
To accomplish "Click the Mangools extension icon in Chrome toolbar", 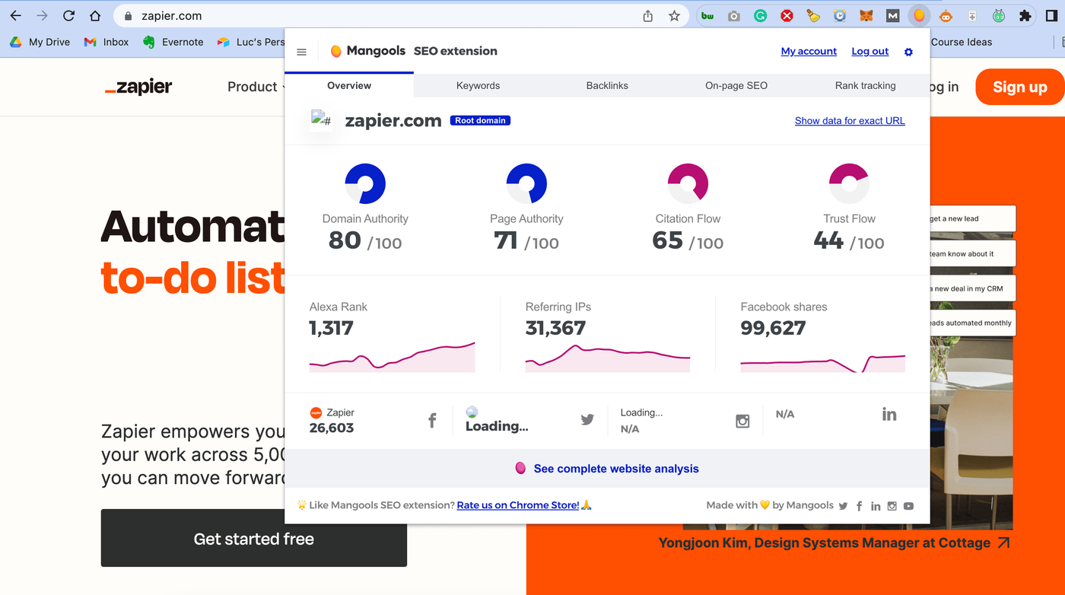I will click(920, 15).
